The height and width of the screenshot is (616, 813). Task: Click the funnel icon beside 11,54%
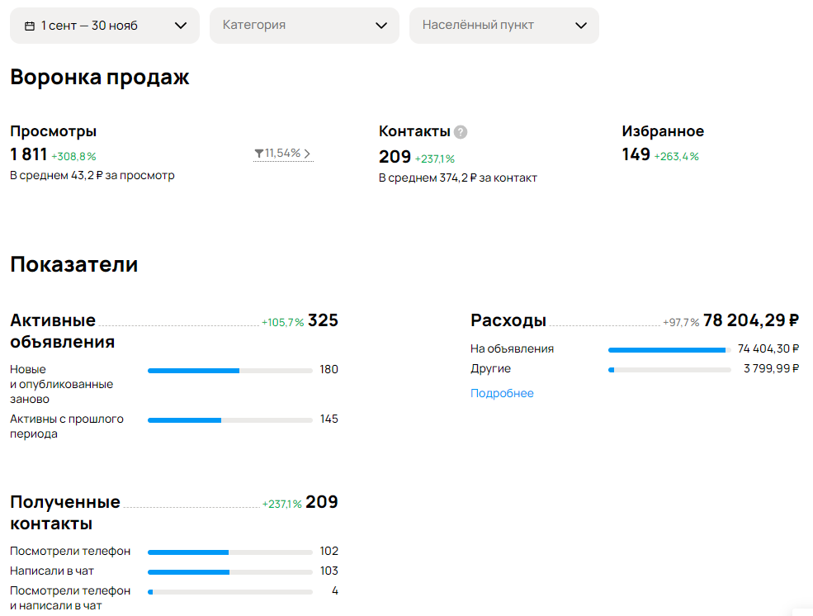click(x=258, y=154)
